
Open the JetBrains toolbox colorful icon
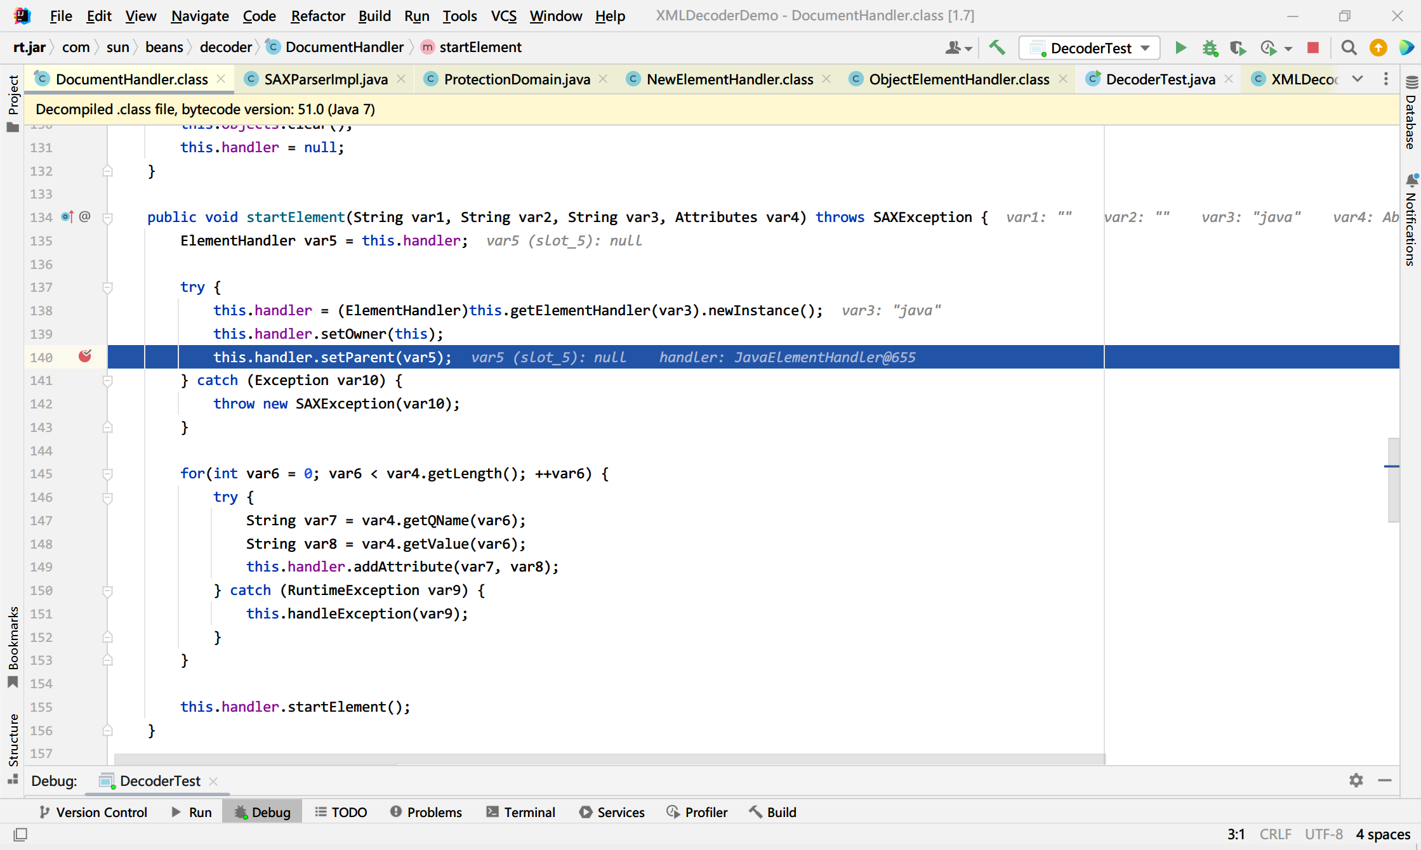[1406, 48]
